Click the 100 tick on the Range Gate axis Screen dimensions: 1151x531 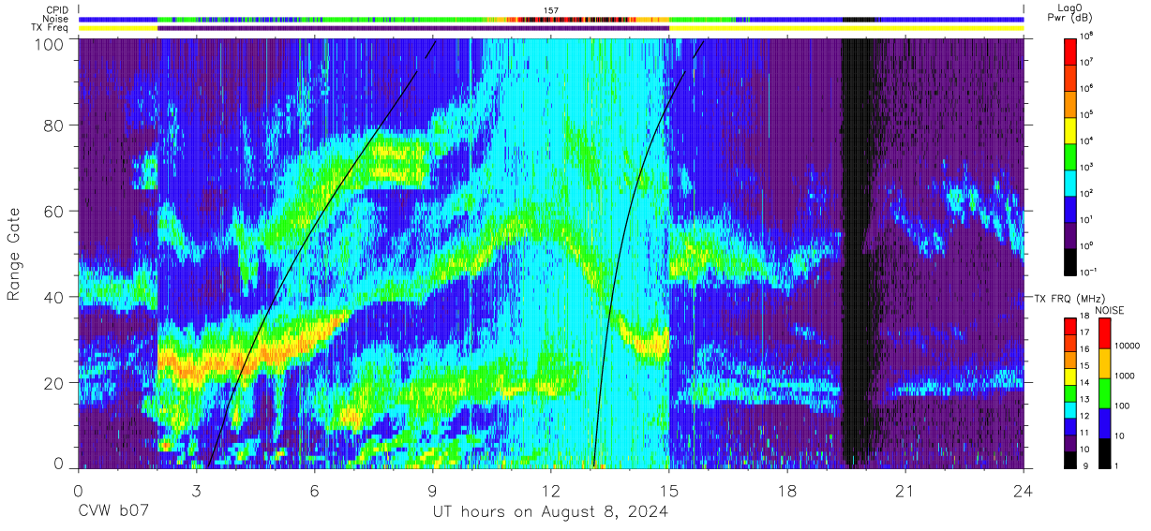click(x=50, y=45)
